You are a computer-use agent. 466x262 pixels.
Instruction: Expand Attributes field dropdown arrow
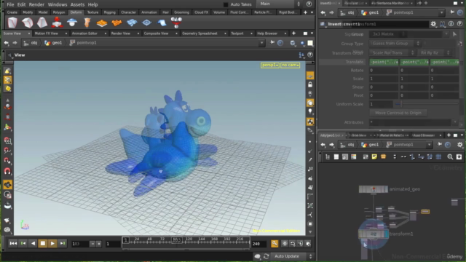tap(454, 122)
